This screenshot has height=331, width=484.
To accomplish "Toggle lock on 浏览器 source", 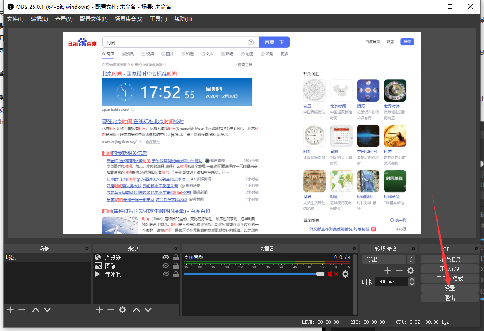I will (176, 257).
